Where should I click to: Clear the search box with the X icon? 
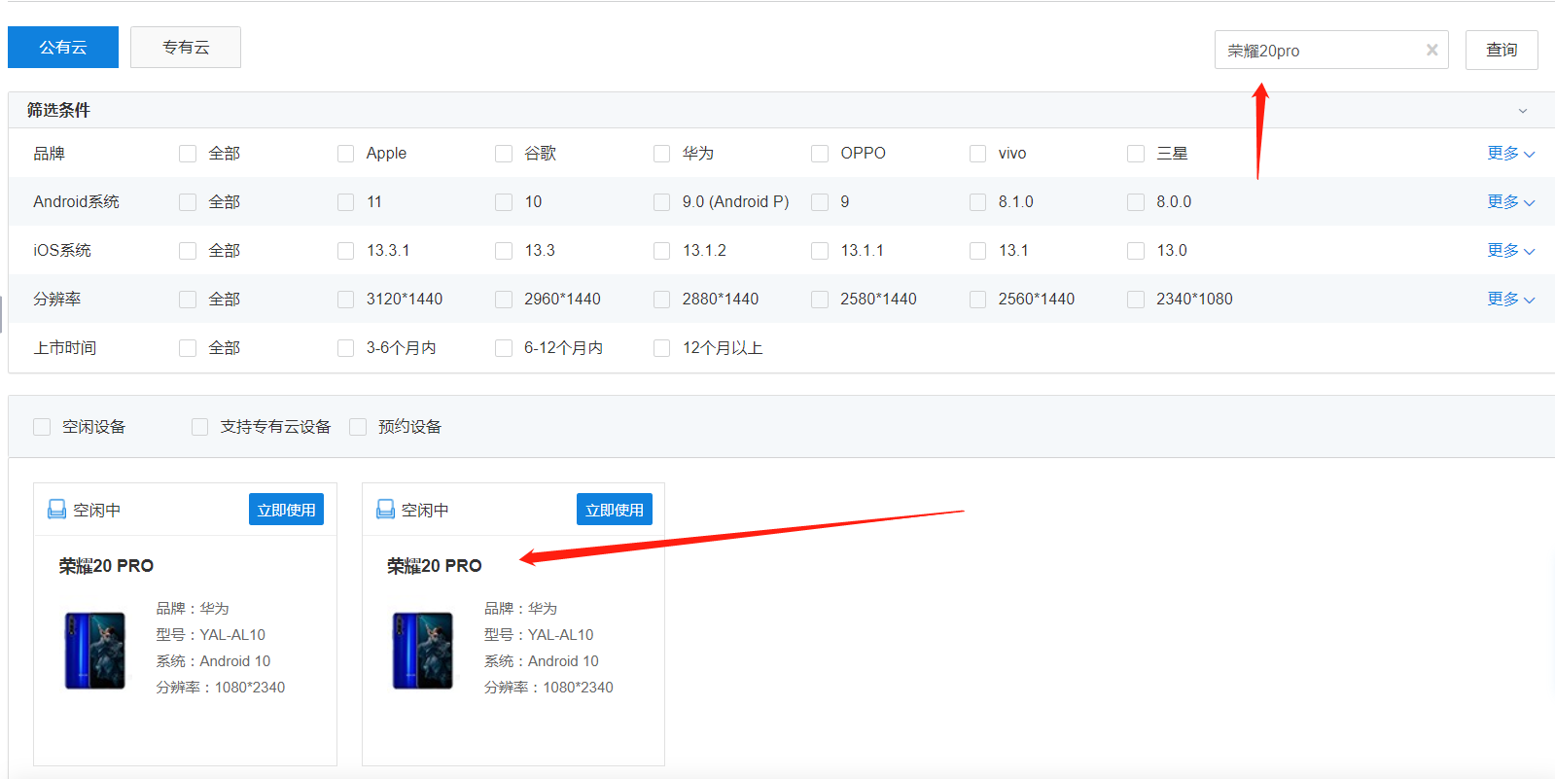tap(1431, 50)
